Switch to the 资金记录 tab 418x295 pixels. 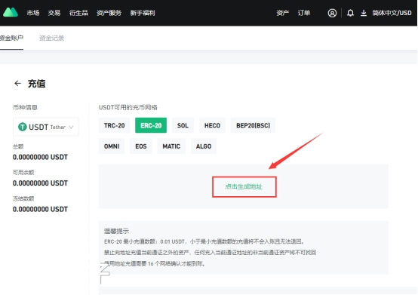52,38
